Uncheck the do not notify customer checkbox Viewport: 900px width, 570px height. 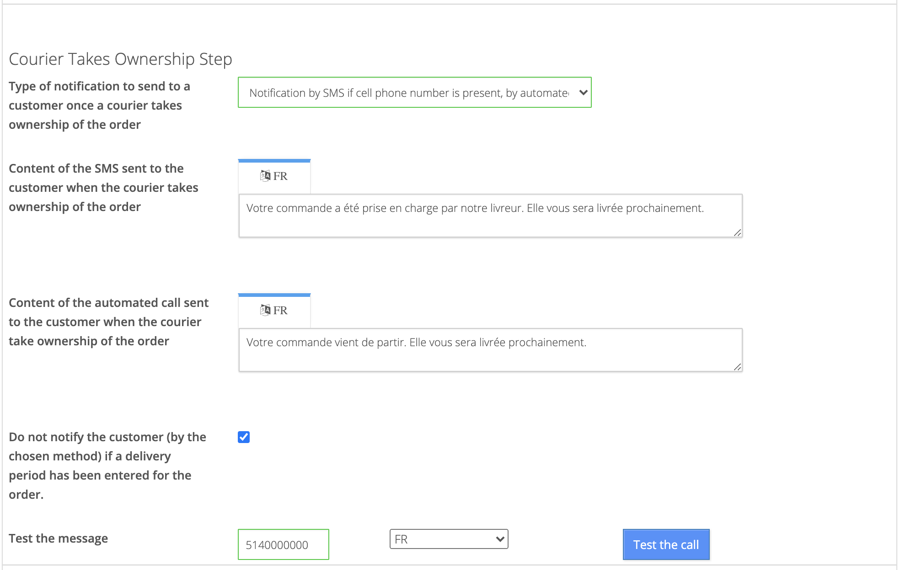pos(244,437)
